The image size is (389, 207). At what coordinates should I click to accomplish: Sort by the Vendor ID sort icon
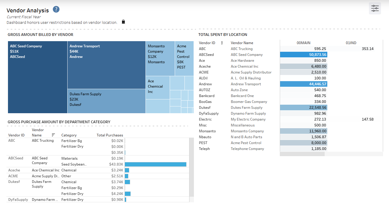tap(222, 43)
